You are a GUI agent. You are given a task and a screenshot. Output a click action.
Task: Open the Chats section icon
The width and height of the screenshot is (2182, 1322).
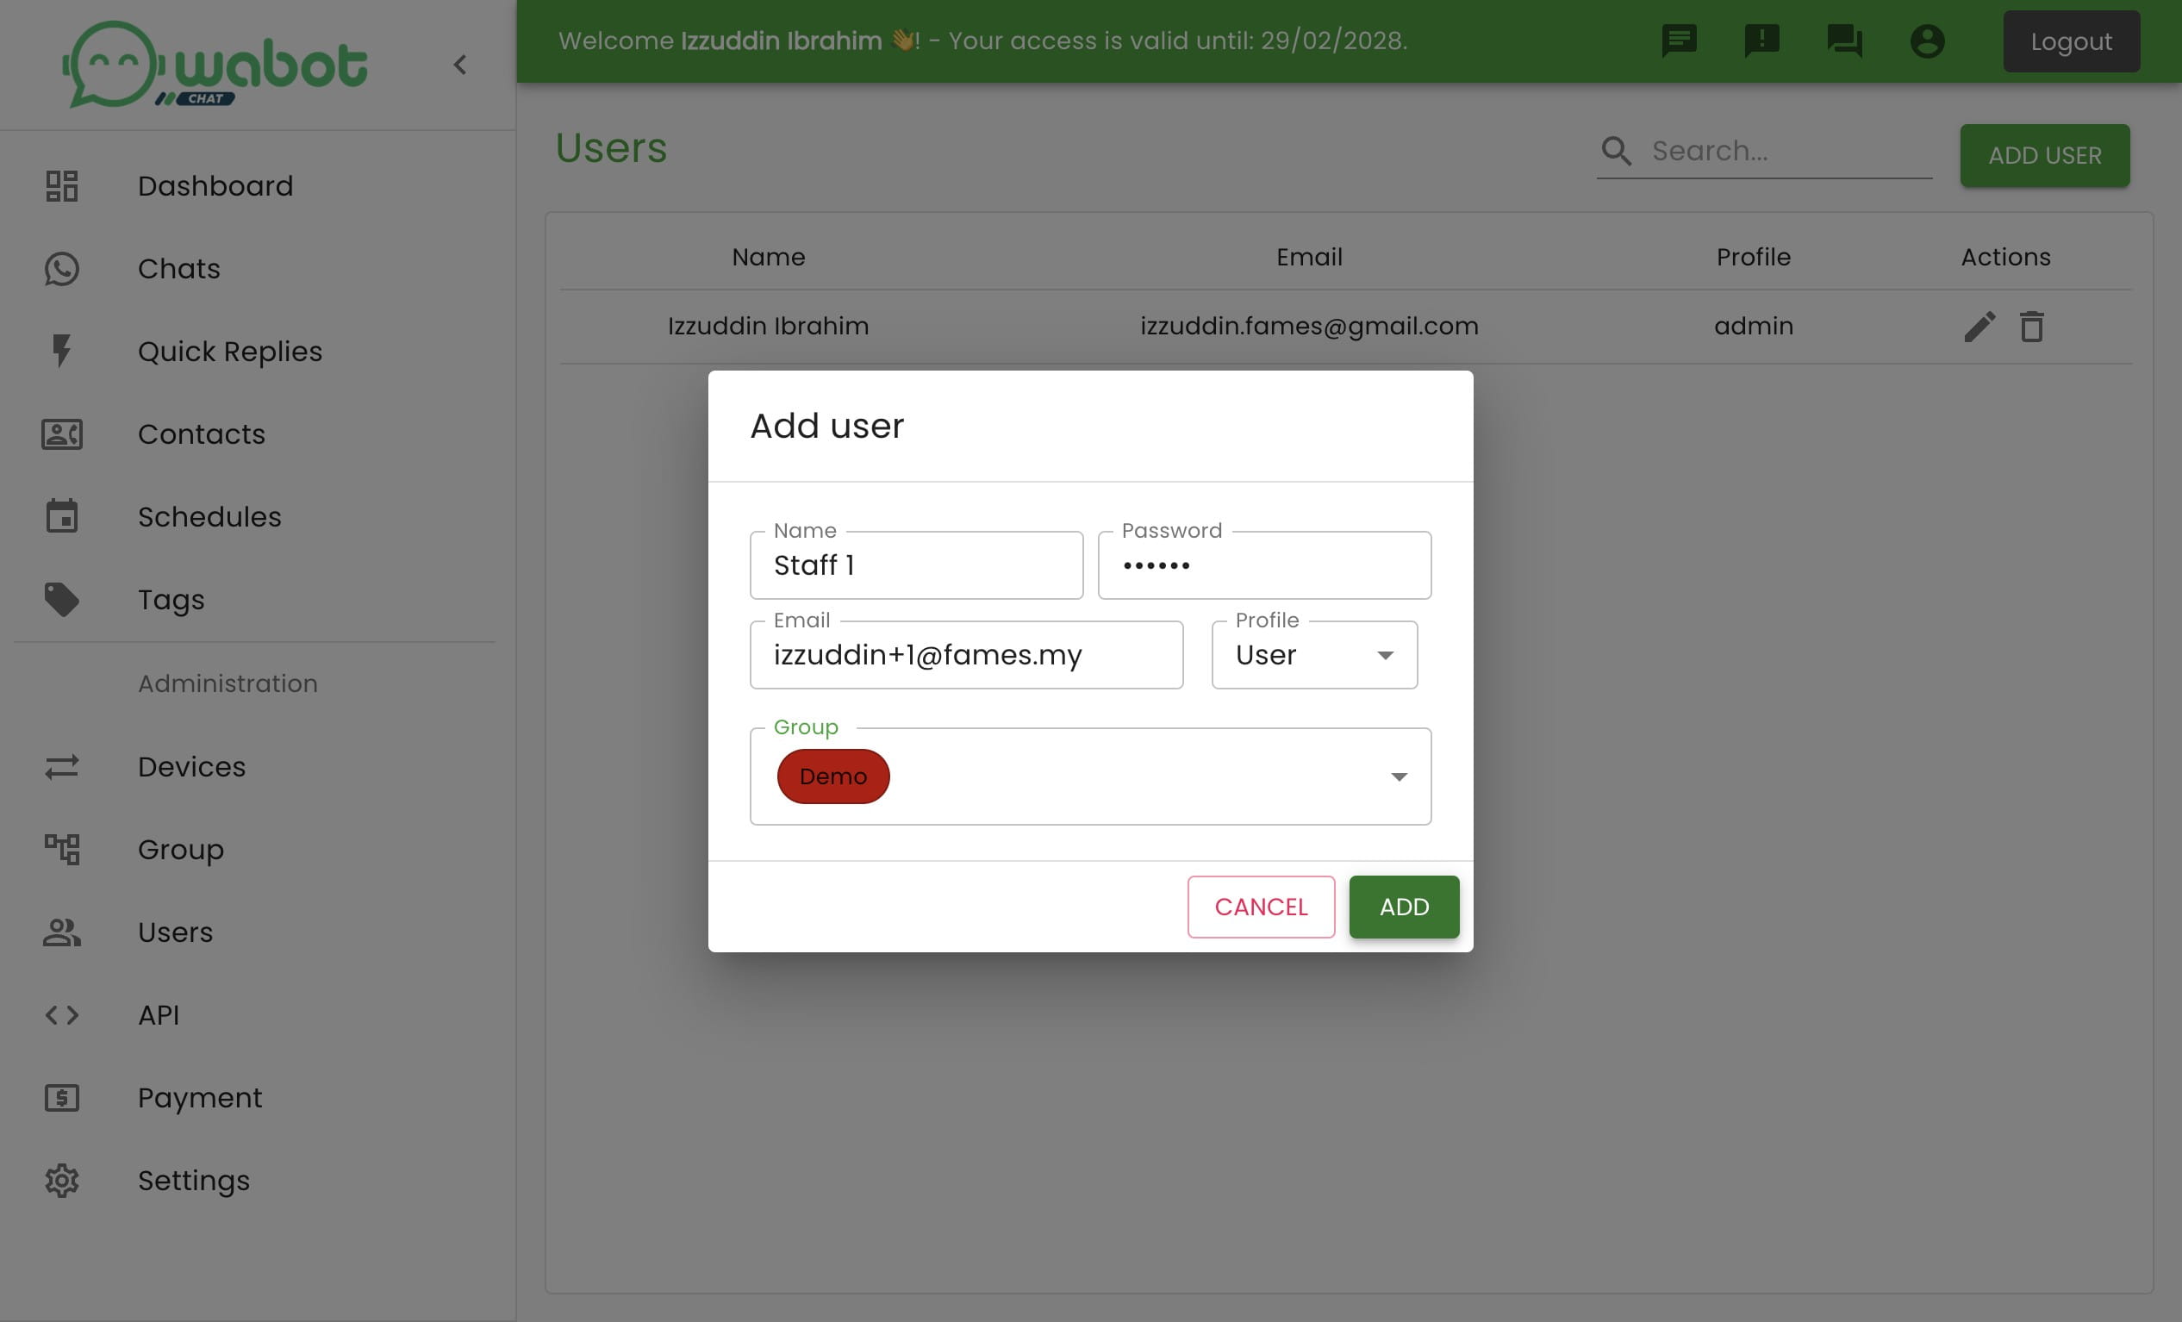click(x=61, y=268)
